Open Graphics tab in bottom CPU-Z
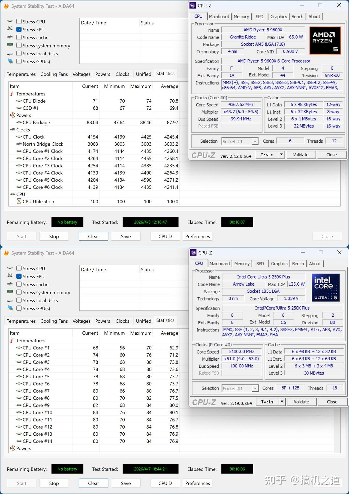This screenshot has height=494, width=349. 279,264
